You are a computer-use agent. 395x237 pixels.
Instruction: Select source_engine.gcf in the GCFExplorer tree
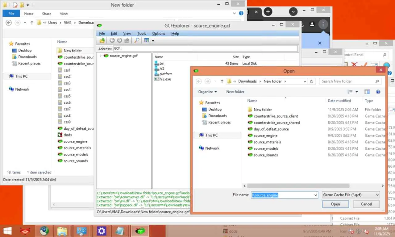pos(123,56)
